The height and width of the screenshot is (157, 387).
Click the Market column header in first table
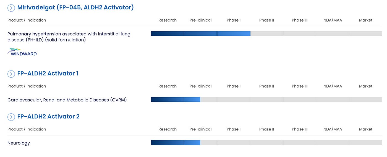pyautogui.click(x=366, y=20)
